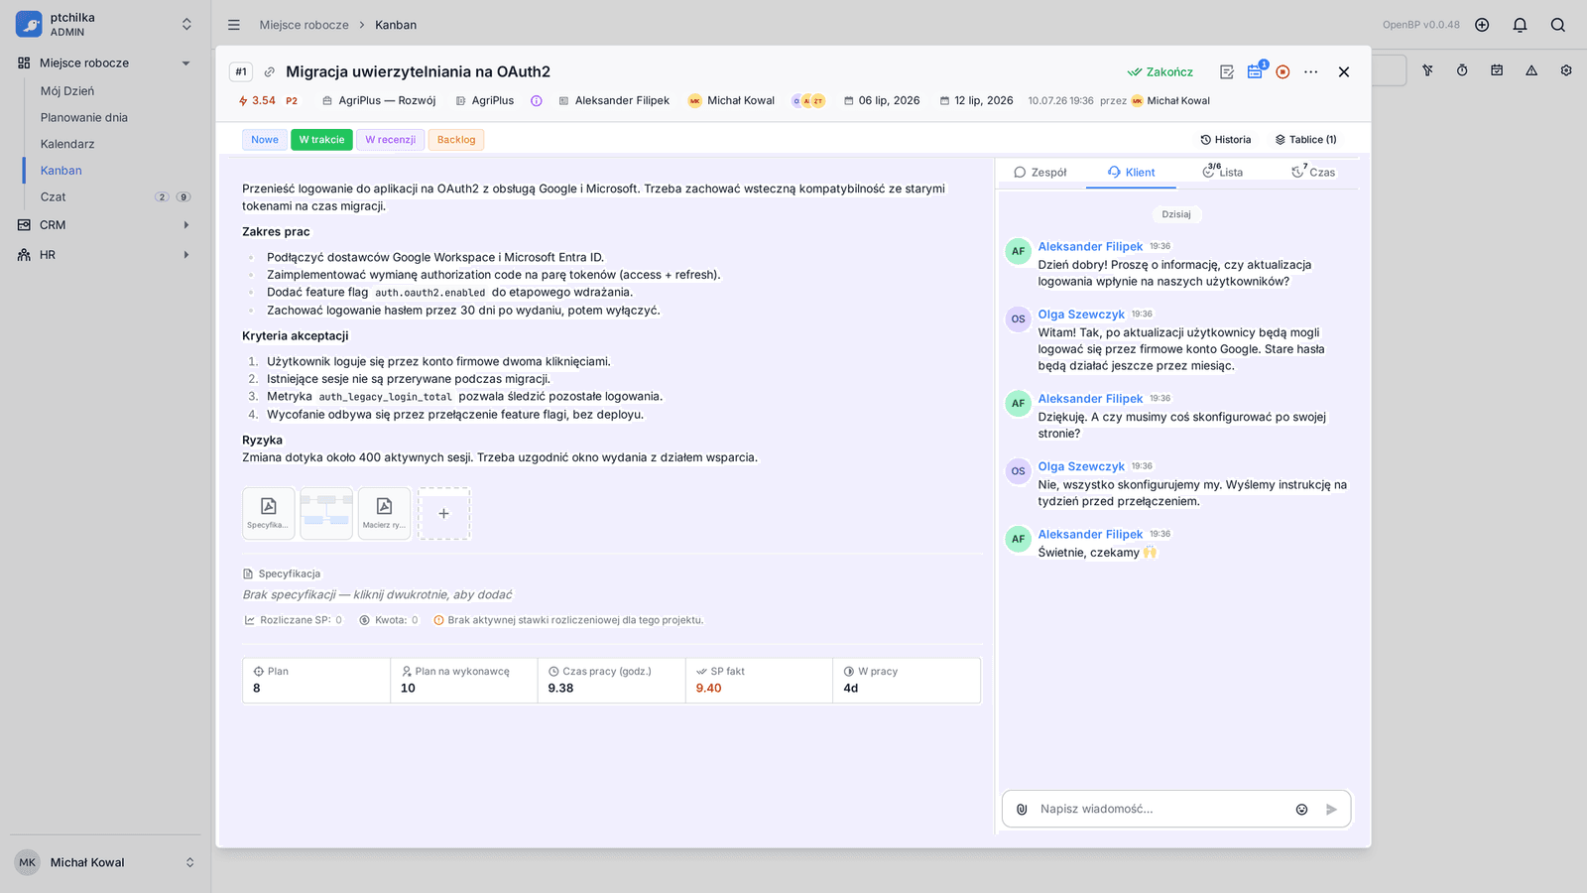Screen dimensions: 1587x893
Task: Expand the HR sidebar section
Action: click(x=185, y=255)
